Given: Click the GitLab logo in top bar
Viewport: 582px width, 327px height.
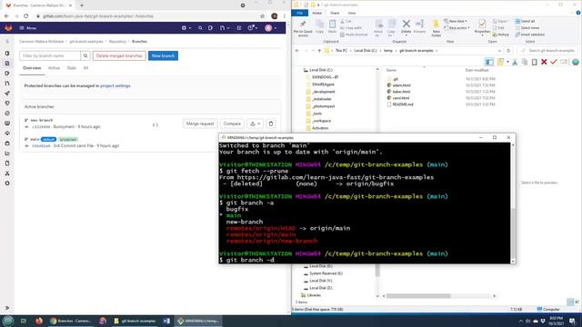Looking at the screenshot, I should point(8,28).
